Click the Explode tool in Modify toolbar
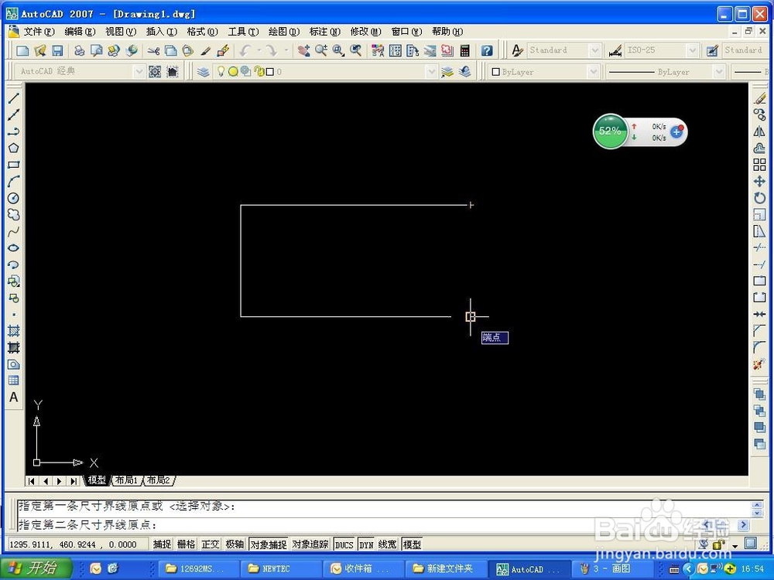Viewport: 774px width, 580px height. (x=760, y=364)
